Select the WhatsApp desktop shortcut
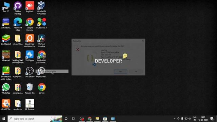This screenshot has width=217, height=122. (6, 88)
